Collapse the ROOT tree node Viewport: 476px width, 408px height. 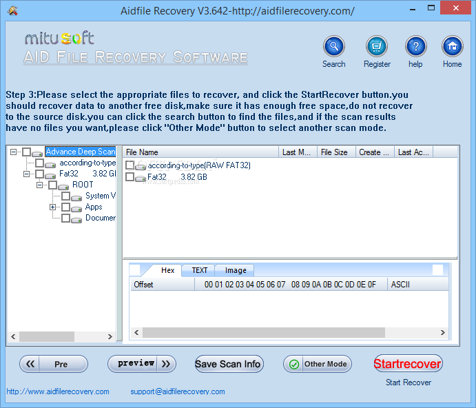click(x=39, y=185)
